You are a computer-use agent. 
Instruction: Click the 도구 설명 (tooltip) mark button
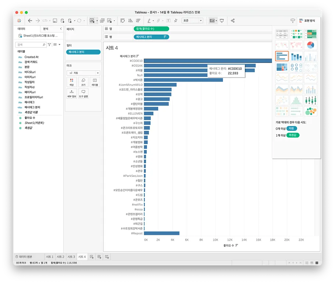[83, 94]
